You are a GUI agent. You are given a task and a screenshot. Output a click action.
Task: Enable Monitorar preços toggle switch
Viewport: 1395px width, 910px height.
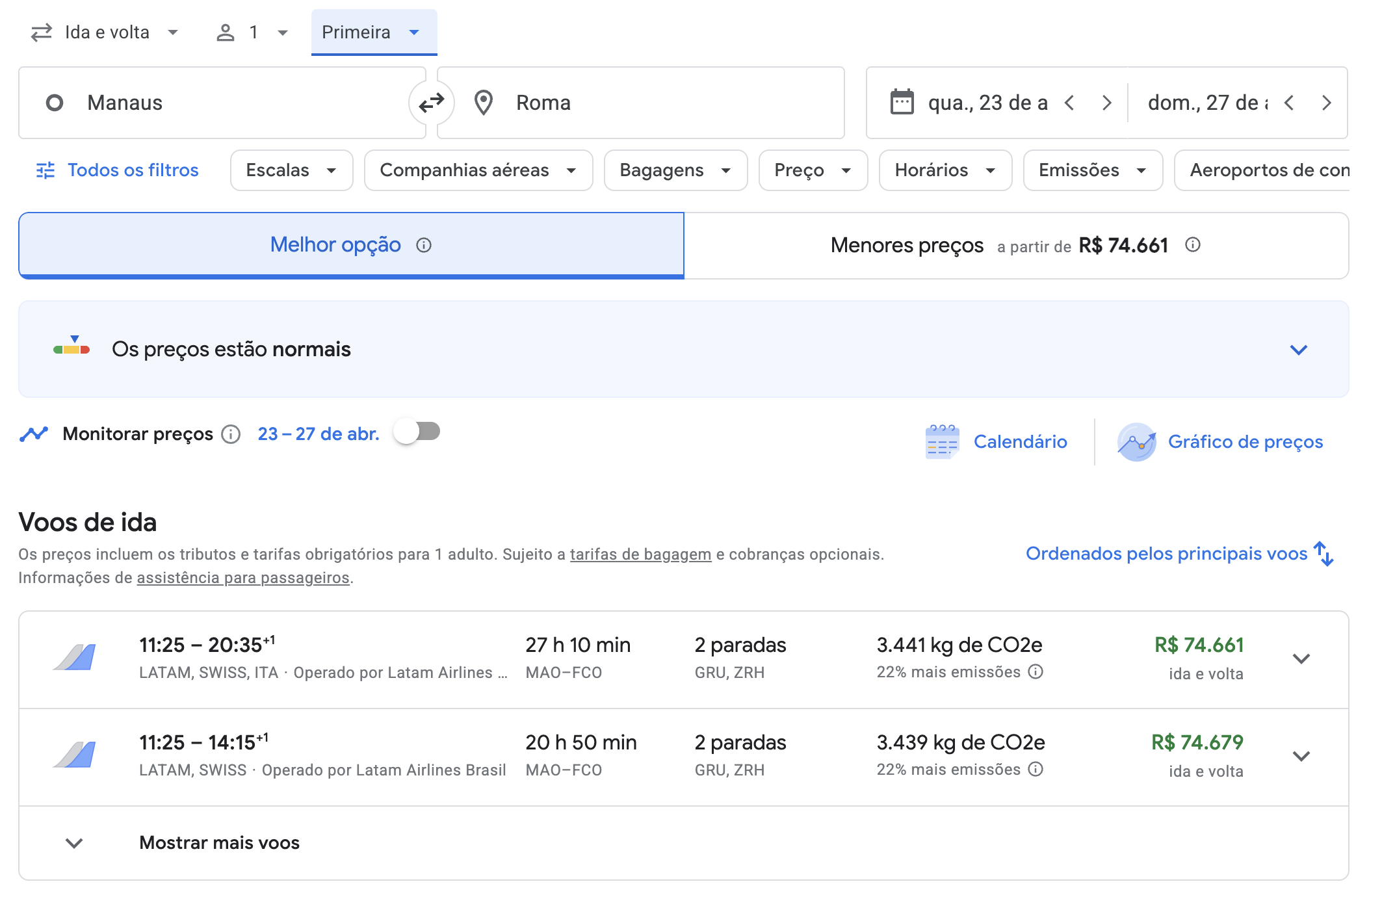click(417, 432)
